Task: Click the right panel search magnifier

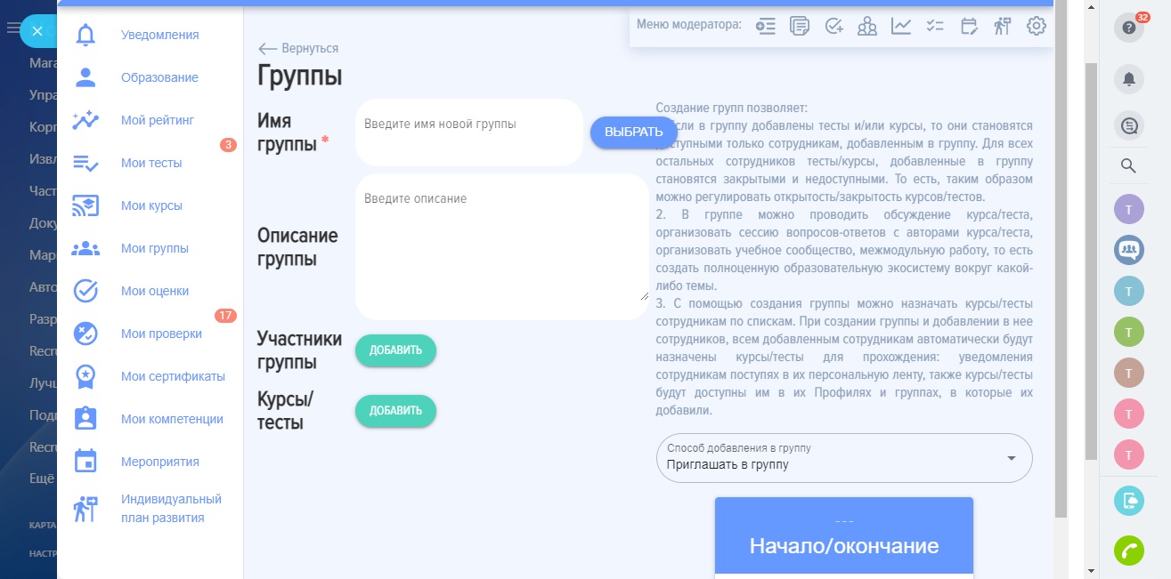Action: point(1128,165)
